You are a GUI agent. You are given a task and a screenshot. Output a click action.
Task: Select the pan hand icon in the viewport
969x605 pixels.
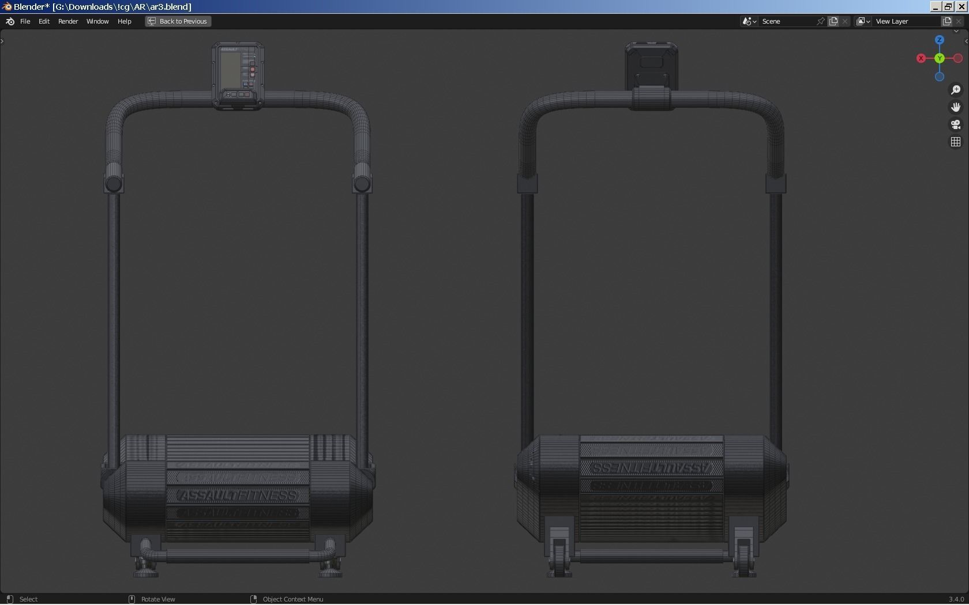pos(956,107)
